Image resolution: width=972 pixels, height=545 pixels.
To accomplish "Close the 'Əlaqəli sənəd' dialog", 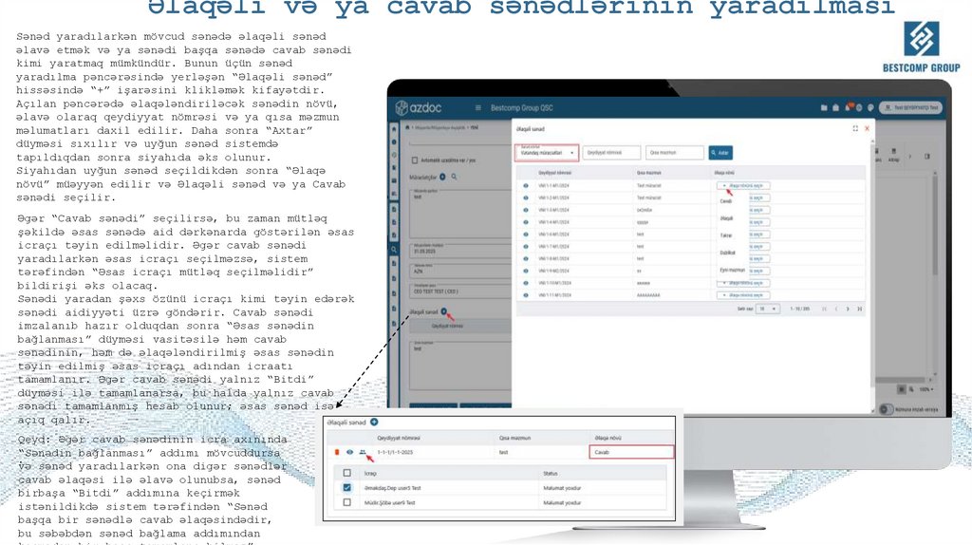I will (x=867, y=128).
